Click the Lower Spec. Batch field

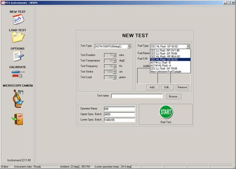coord(119,120)
